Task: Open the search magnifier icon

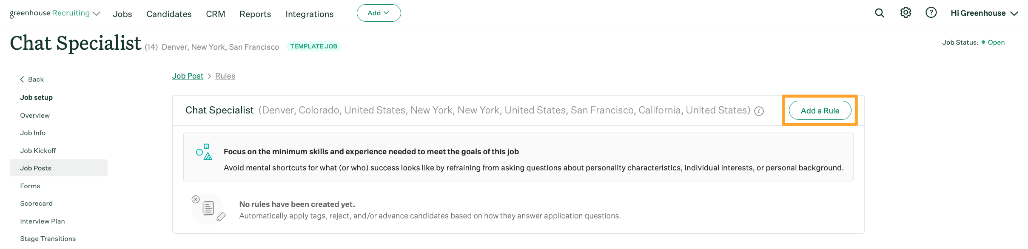Action: point(880,13)
